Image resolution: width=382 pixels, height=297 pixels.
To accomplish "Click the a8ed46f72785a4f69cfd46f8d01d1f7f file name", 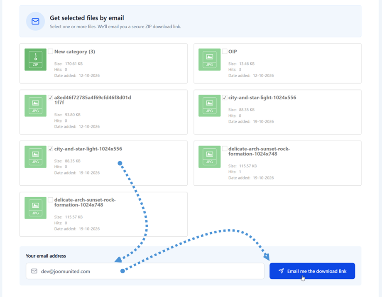I will pyautogui.click(x=93, y=100).
